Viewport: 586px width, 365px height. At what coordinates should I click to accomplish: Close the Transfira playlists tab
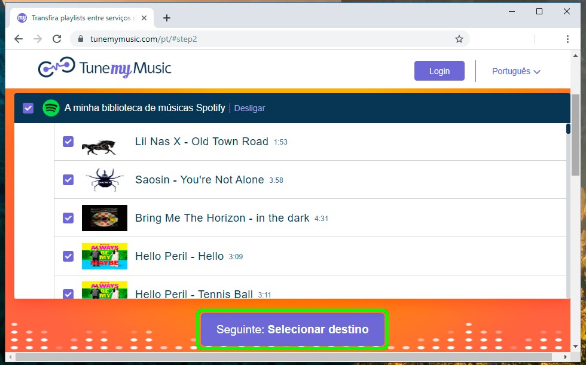144,18
